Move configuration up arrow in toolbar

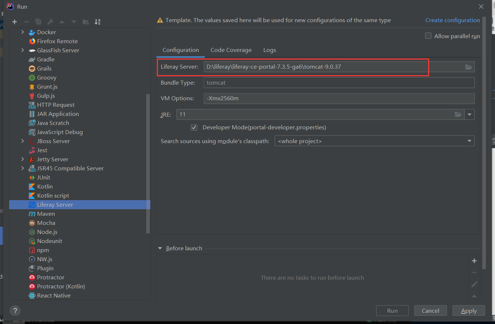(x=62, y=22)
